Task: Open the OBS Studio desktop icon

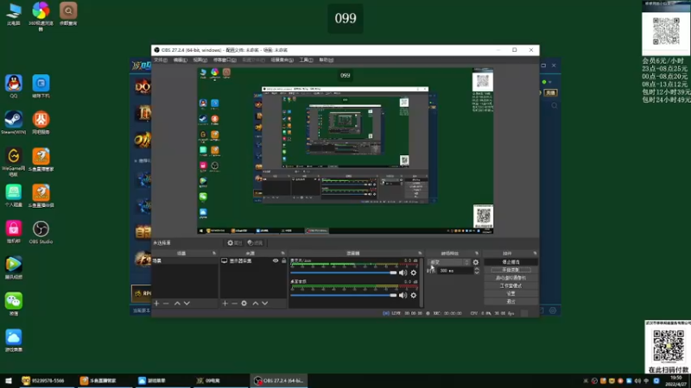Action: point(41,232)
